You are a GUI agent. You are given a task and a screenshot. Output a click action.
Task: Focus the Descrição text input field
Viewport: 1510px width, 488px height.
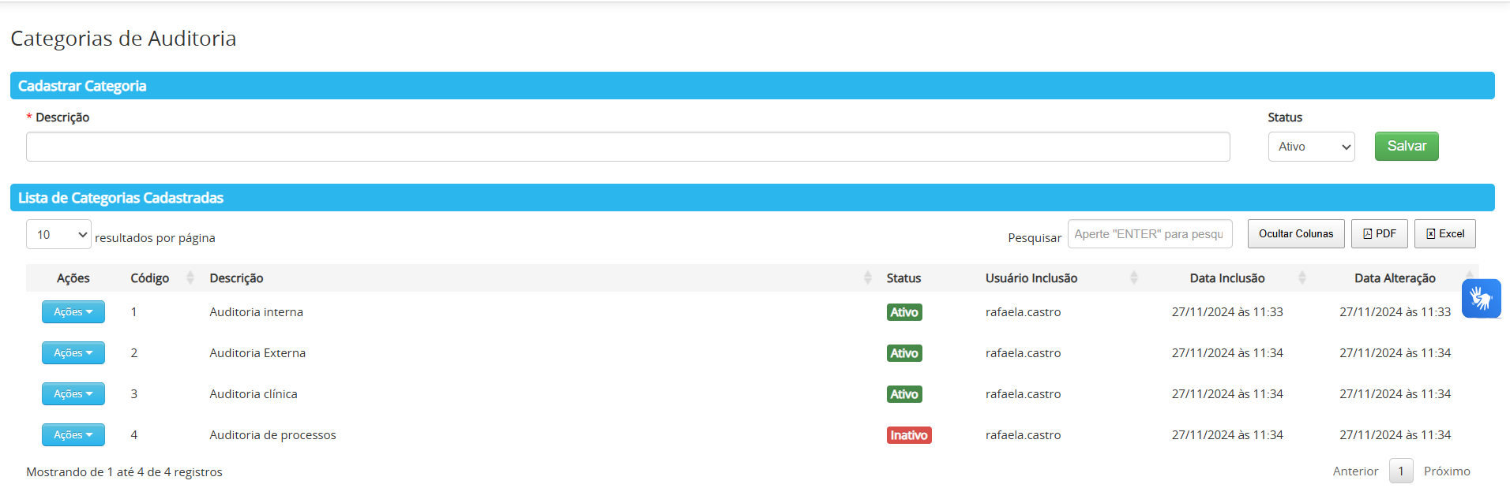[628, 147]
